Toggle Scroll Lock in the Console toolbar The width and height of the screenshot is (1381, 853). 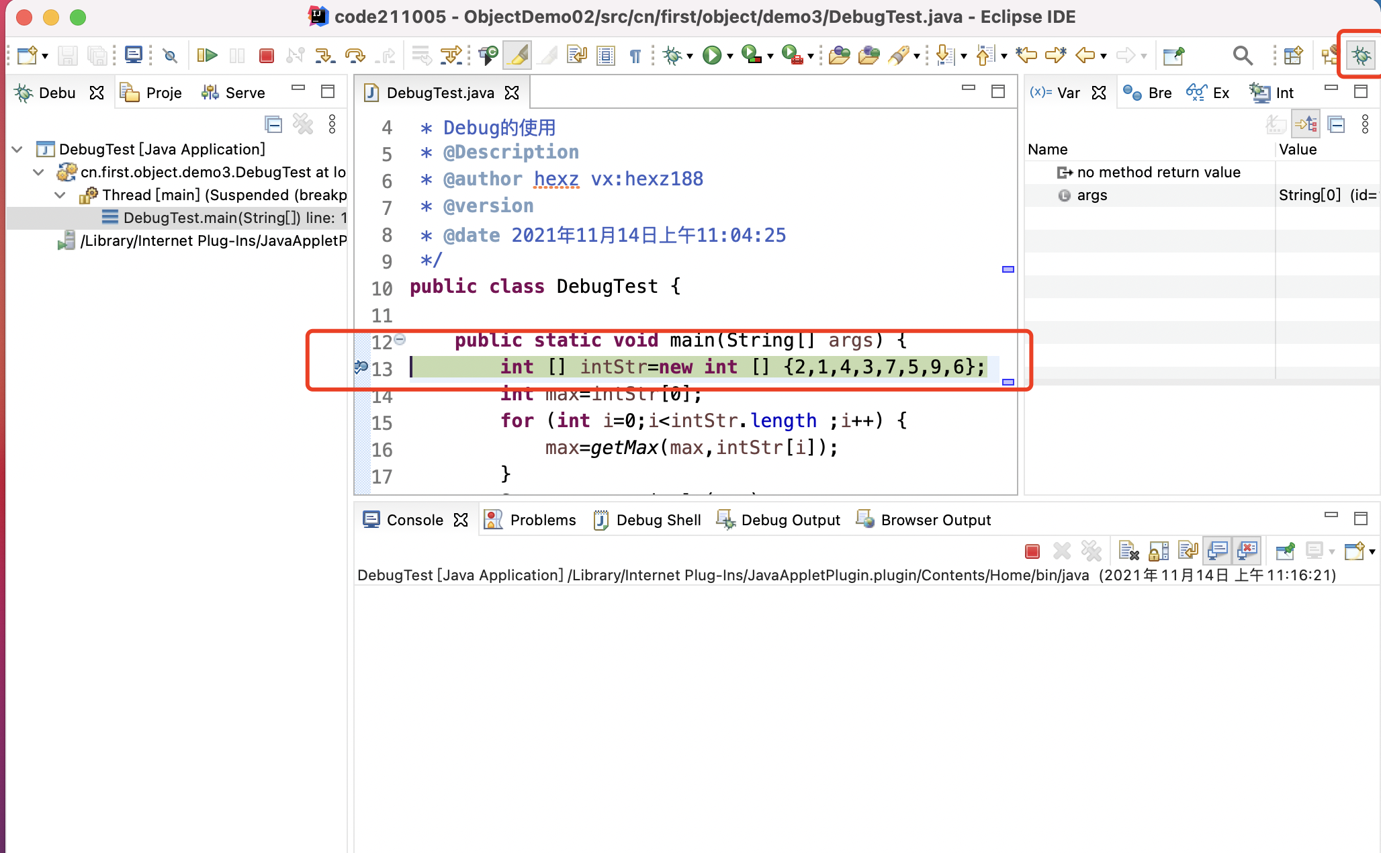[1159, 551]
